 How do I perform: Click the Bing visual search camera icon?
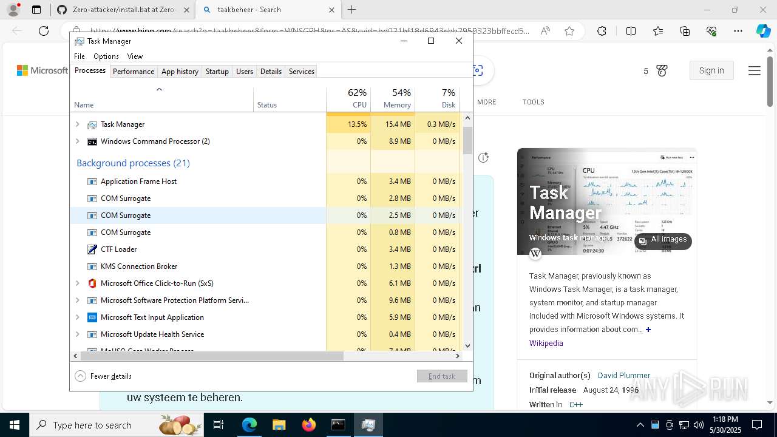click(478, 71)
